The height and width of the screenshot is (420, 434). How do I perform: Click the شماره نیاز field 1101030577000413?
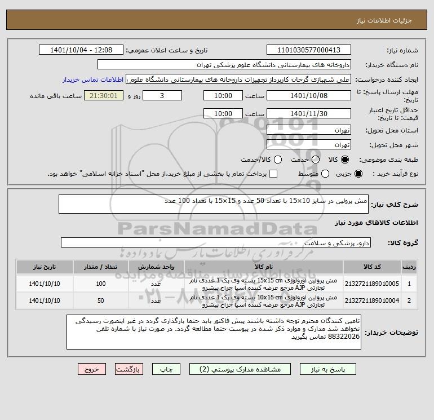(x=309, y=50)
